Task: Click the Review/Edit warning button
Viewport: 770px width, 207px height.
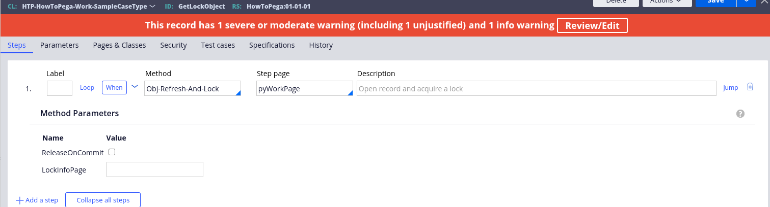Action: coord(592,25)
